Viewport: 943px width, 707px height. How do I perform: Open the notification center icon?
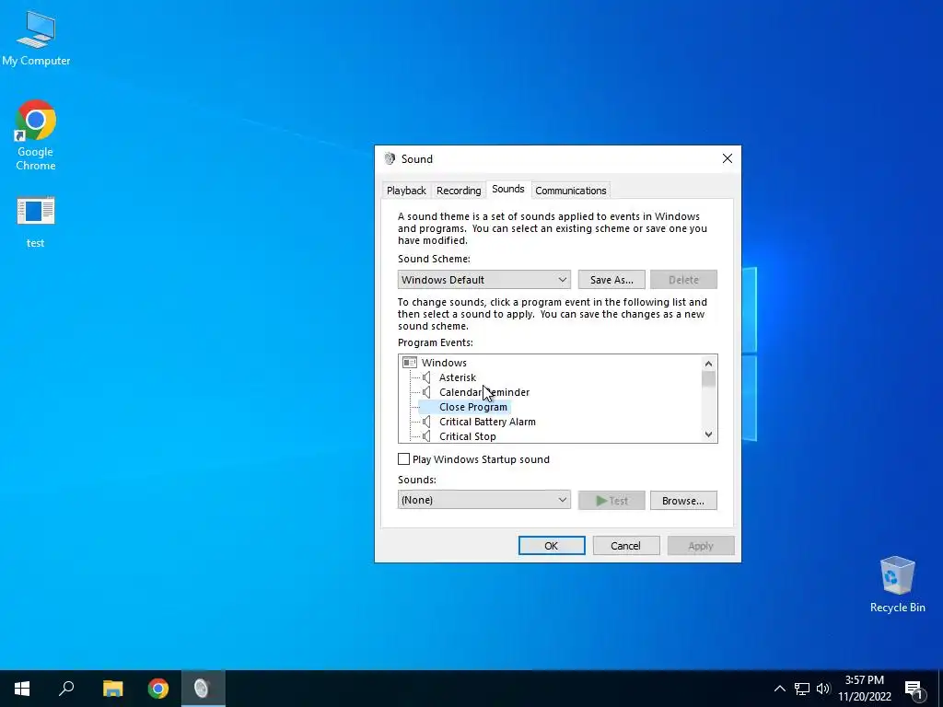[x=914, y=689]
